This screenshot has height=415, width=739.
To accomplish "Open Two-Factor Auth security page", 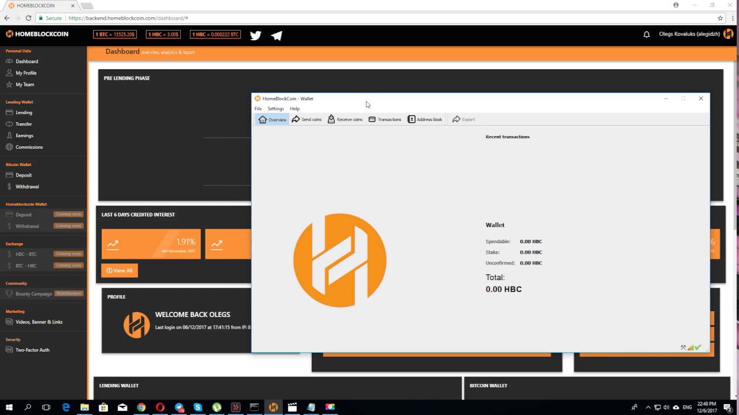I will pos(32,350).
